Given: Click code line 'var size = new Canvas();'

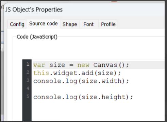Looking at the screenshot, I should tap(81, 65).
